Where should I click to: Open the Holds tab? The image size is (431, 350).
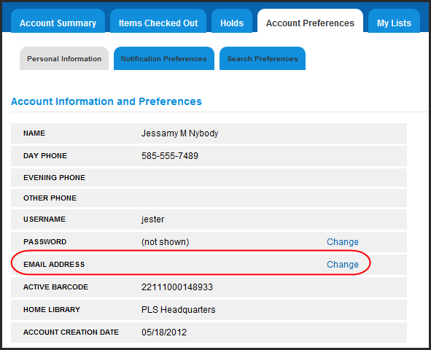(232, 21)
